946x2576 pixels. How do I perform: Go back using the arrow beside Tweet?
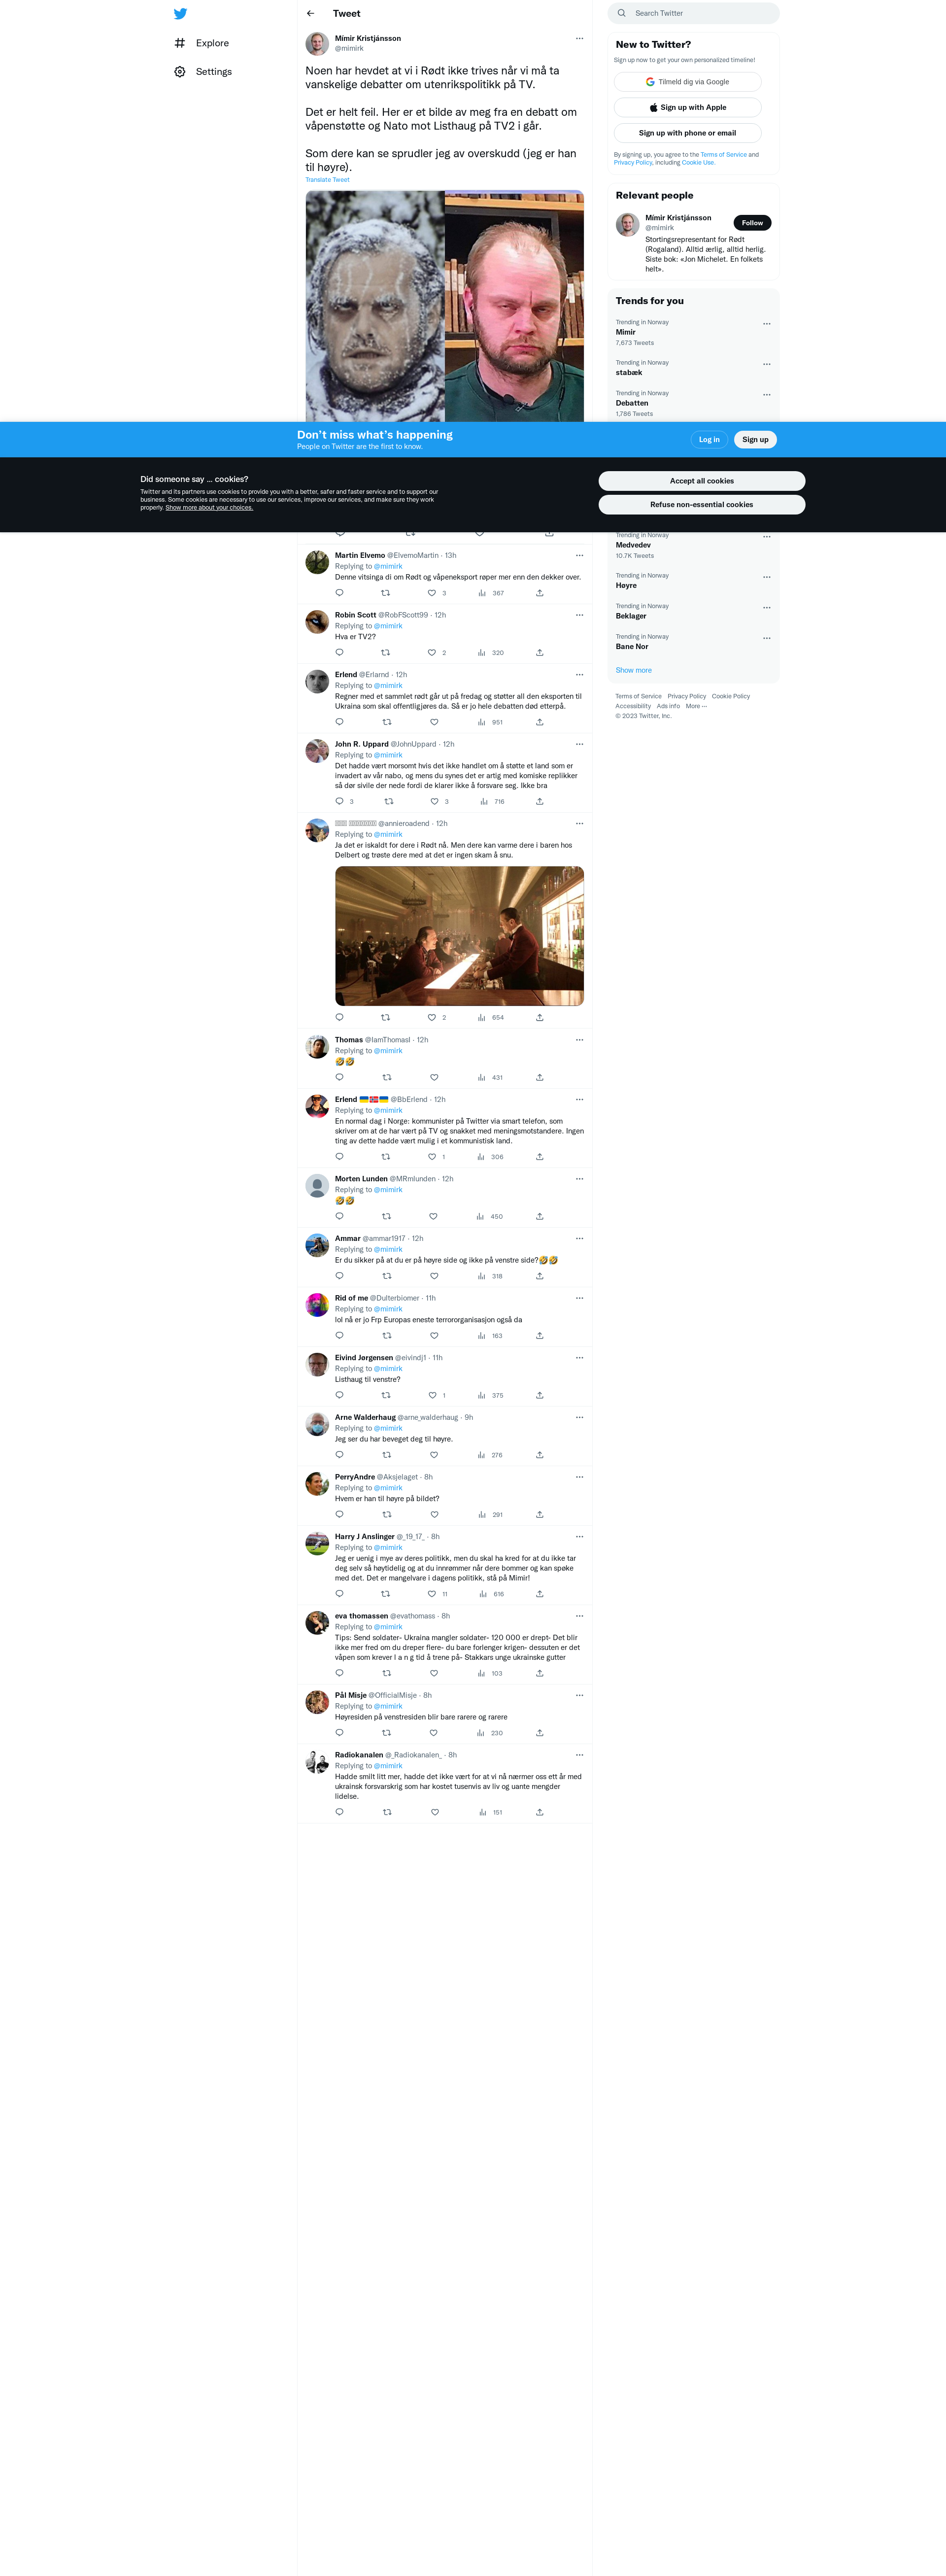(310, 14)
